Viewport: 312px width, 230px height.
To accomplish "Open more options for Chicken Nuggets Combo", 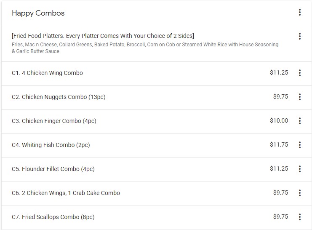I will [299, 97].
